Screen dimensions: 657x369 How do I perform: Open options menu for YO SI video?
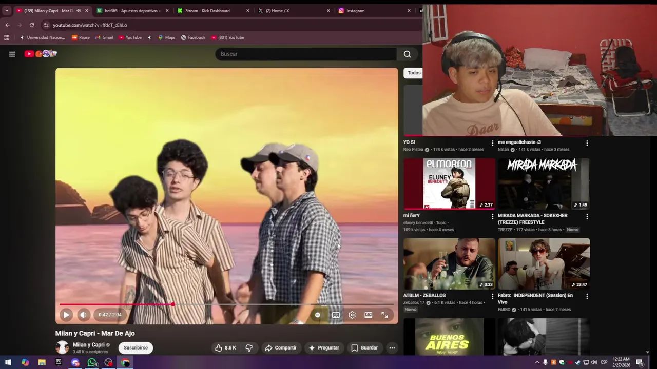click(492, 143)
